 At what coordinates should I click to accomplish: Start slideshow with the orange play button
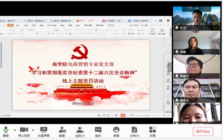[x=123, y=115]
